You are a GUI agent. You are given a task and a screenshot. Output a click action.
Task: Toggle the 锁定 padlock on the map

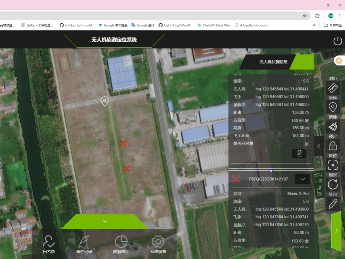pyautogui.click(x=333, y=146)
